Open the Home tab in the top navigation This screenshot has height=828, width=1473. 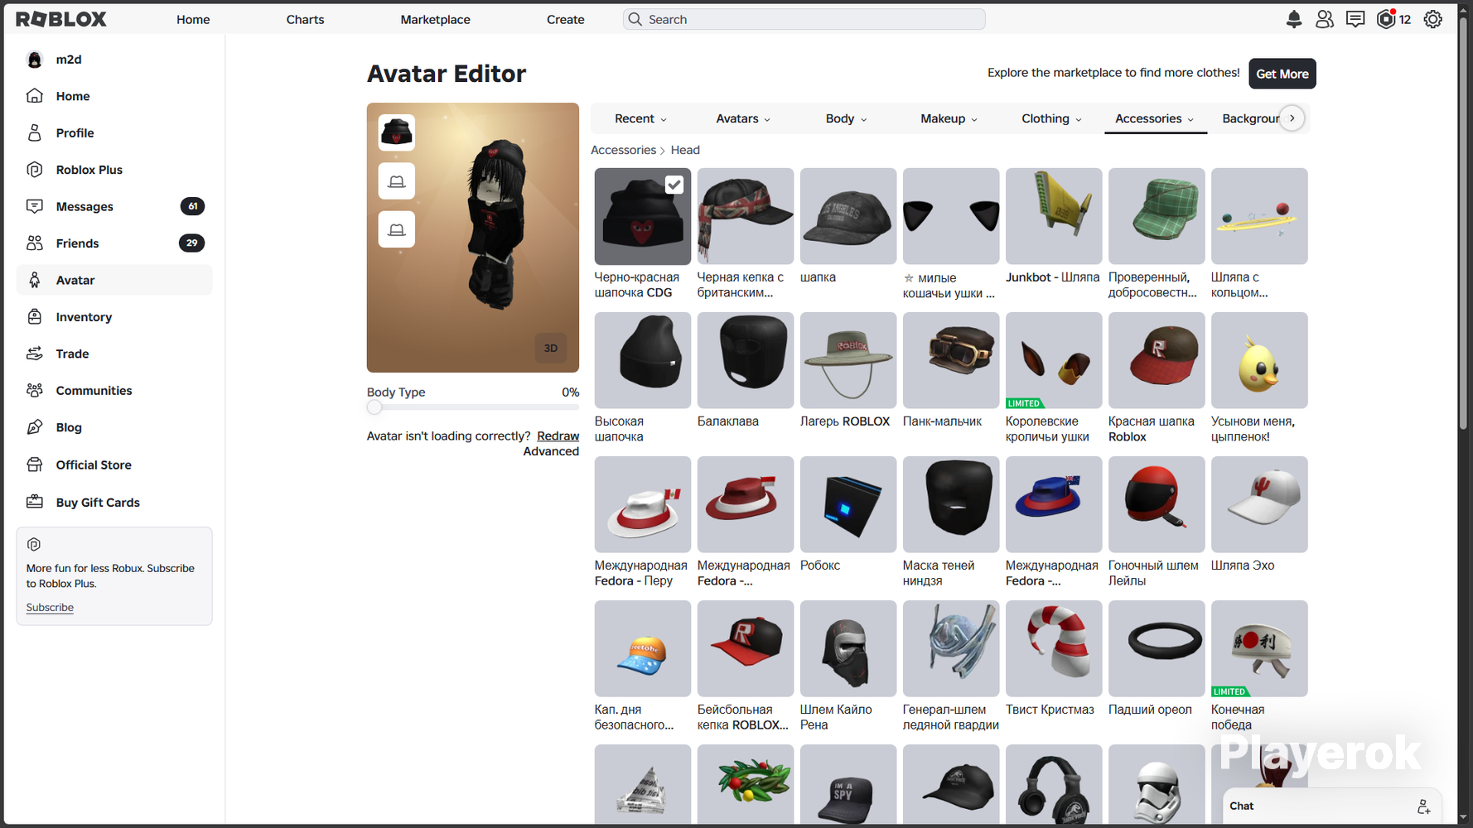pos(193,19)
